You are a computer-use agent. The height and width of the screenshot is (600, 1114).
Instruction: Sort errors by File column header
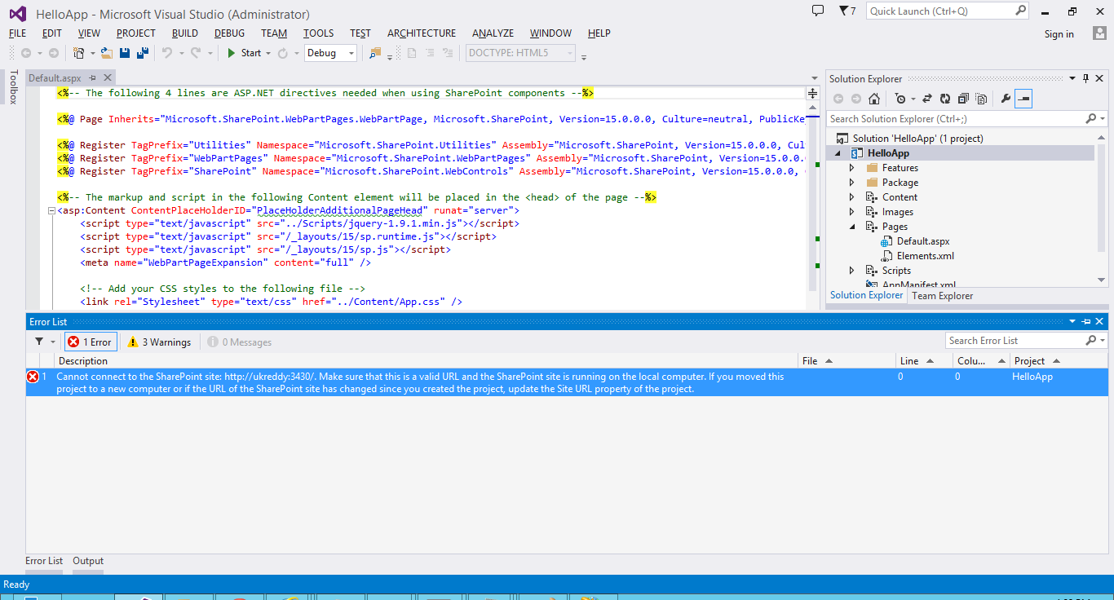[847, 360]
